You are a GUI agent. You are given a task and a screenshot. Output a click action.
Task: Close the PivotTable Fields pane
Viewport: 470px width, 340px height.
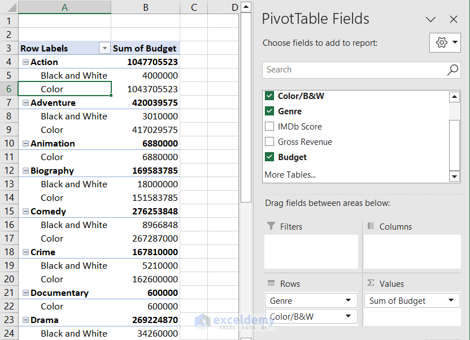click(454, 19)
